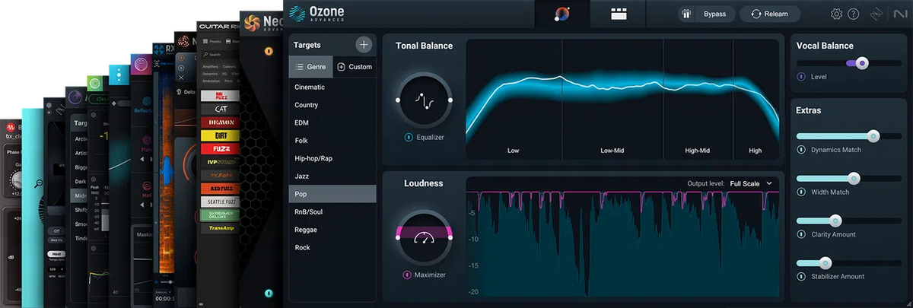Screen dimensions: 913x308
Task: Click the Vocal Balance slider handle
Action: point(861,63)
